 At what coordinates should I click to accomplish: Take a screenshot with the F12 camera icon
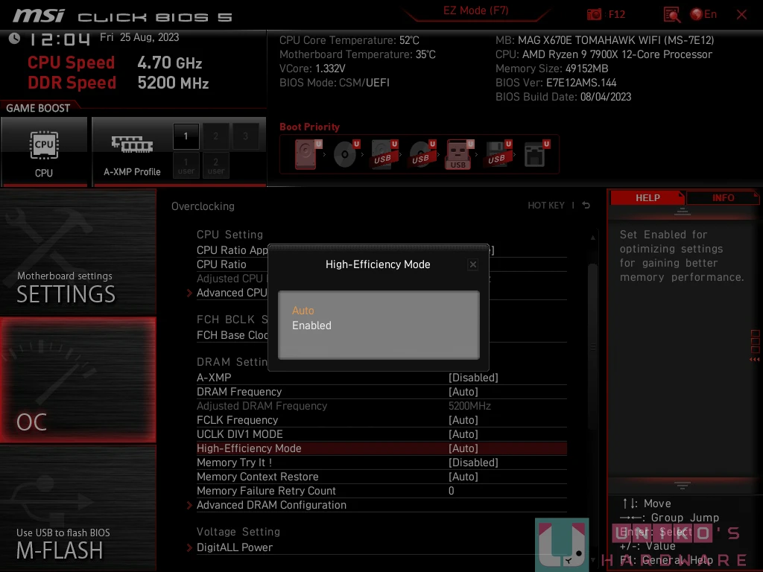click(594, 14)
